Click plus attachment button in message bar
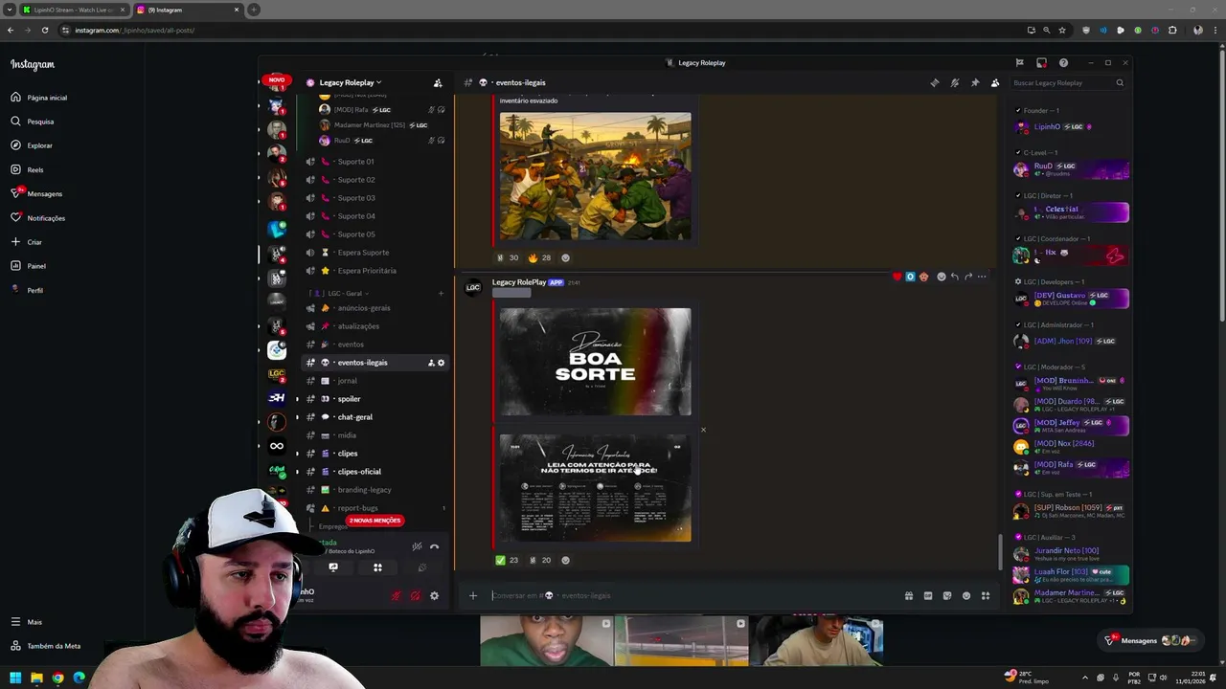Viewport: 1226px width, 689px height. click(472, 595)
